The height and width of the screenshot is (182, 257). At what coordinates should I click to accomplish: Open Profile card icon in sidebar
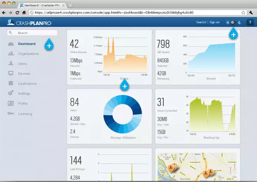(x=11, y=104)
